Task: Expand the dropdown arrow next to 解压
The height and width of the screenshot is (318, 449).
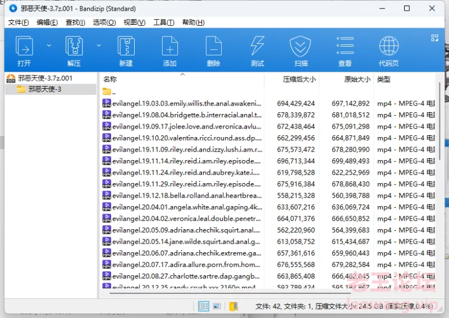Action: click(99, 46)
